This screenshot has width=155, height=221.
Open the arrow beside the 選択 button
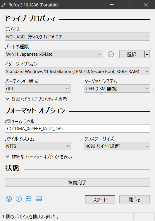(147, 54)
